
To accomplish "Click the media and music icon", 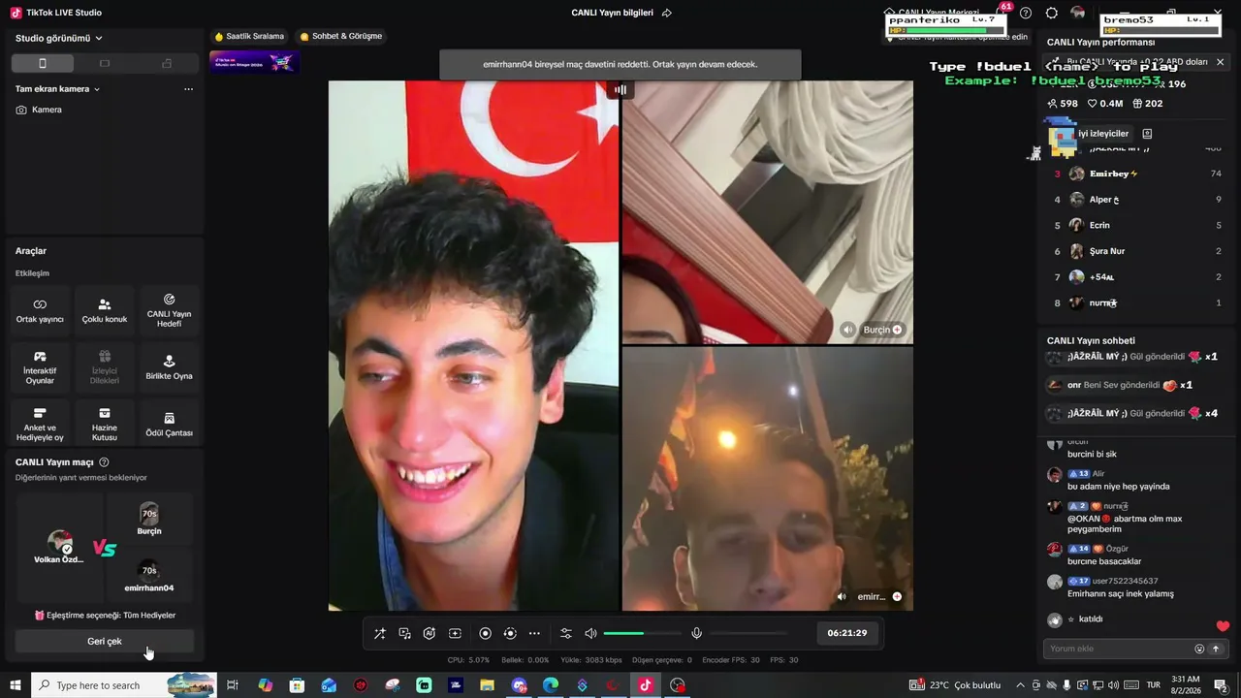I will coord(405,633).
